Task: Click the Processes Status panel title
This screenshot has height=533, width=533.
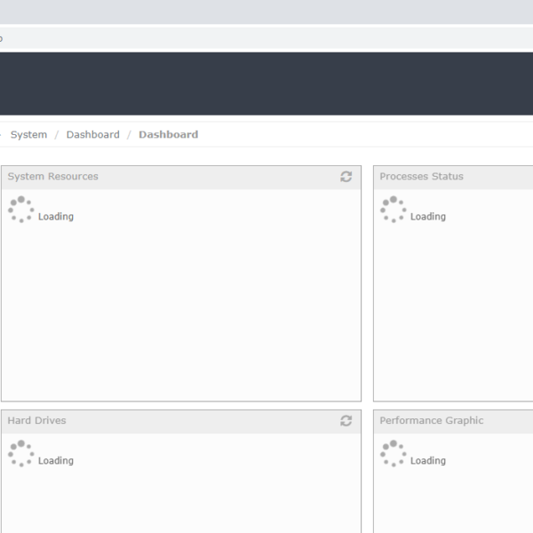Action: (421, 177)
